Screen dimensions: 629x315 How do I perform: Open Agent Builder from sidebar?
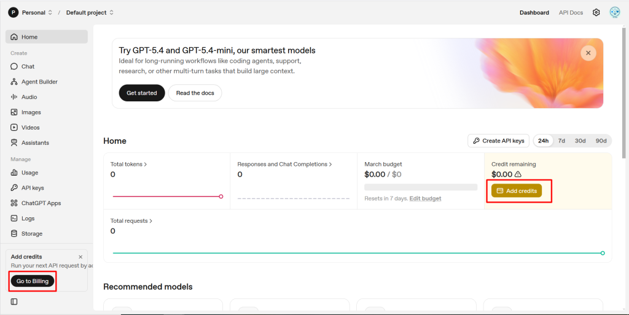39,82
